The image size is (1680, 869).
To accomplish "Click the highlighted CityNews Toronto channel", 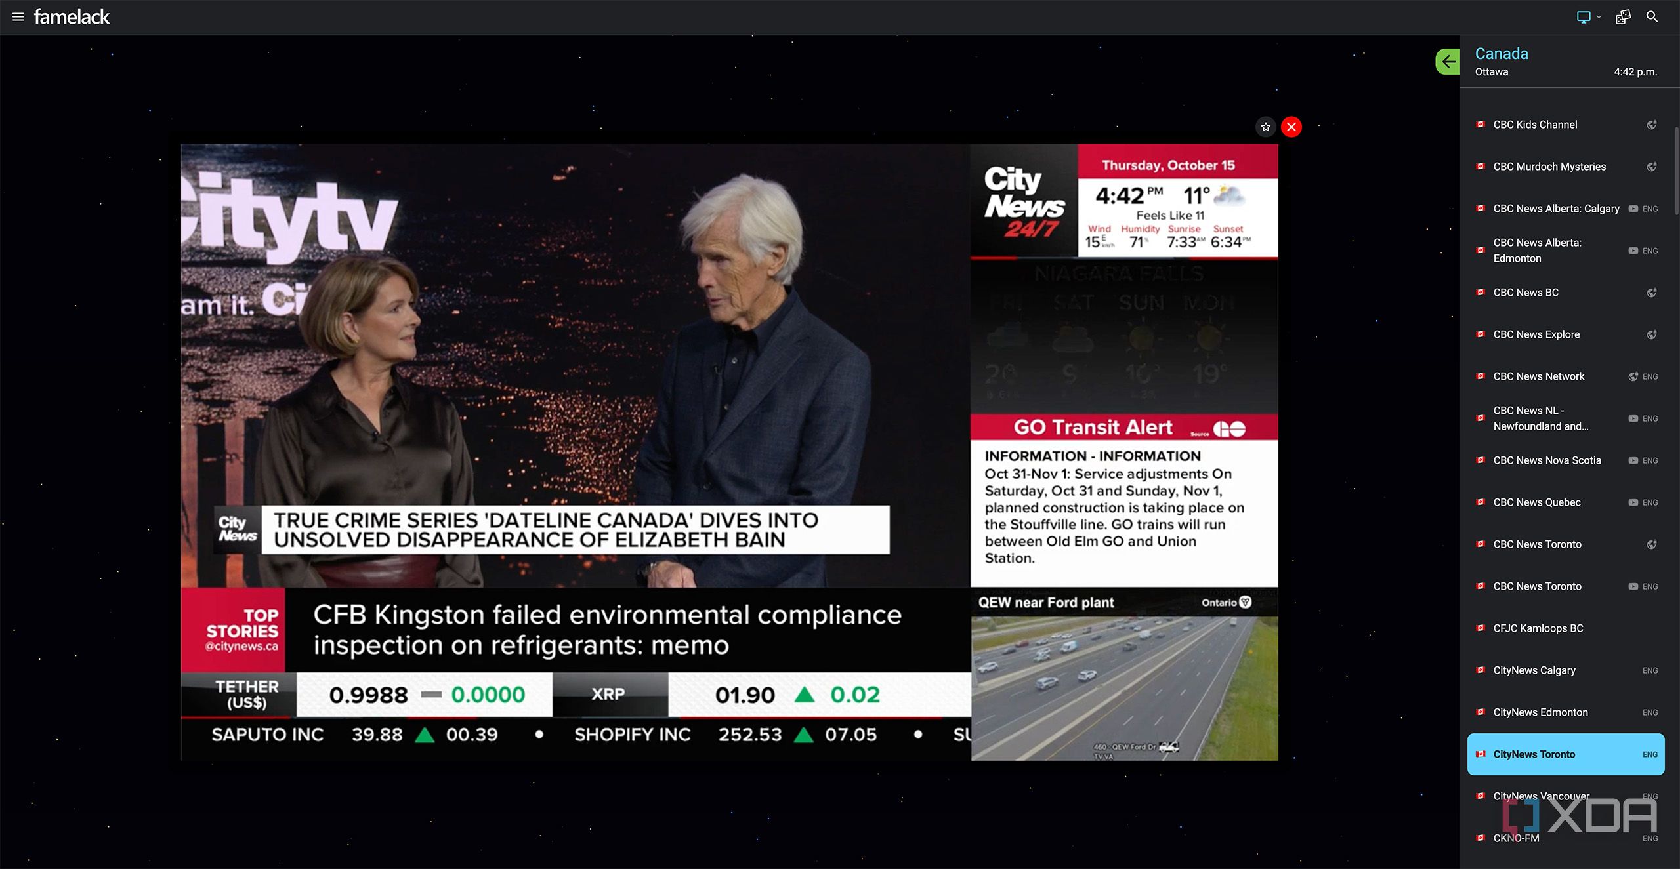I will click(x=1566, y=754).
